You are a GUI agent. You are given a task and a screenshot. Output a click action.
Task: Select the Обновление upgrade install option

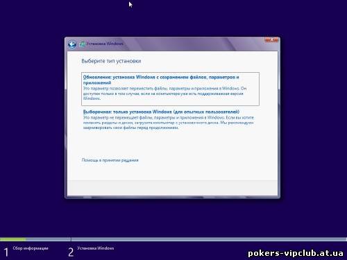170,89
